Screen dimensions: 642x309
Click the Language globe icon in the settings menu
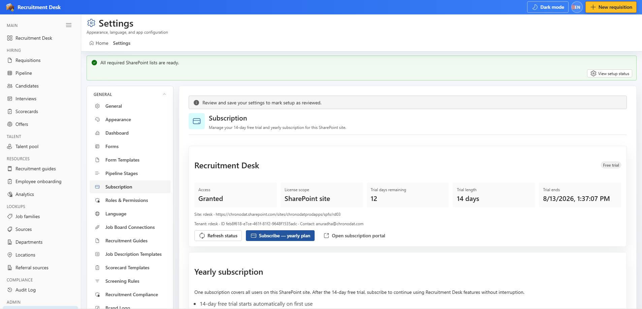click(x=97, y=214)
